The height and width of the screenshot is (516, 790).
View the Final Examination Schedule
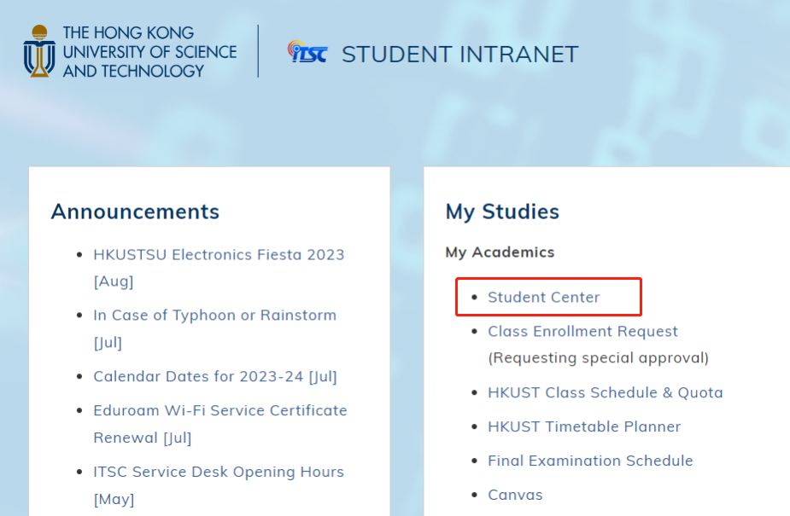[590, 461]
